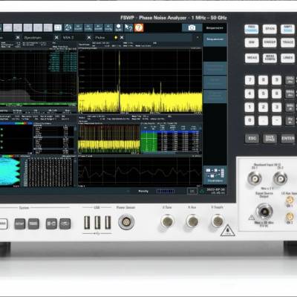
Task: Push the MHz unit key
Action: pos(290,94)
